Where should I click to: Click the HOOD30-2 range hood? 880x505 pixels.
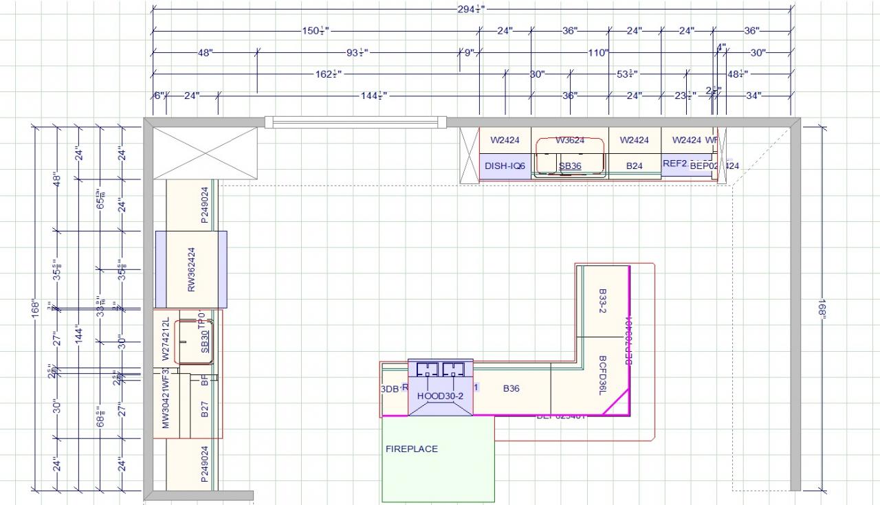[440, 396]
